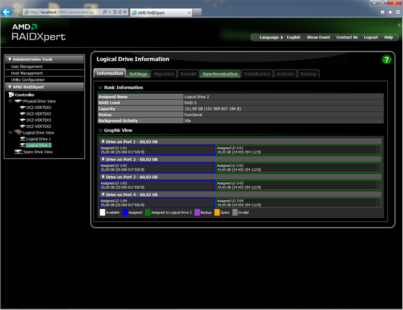Click the Drive on Port 3 icon

103,177
